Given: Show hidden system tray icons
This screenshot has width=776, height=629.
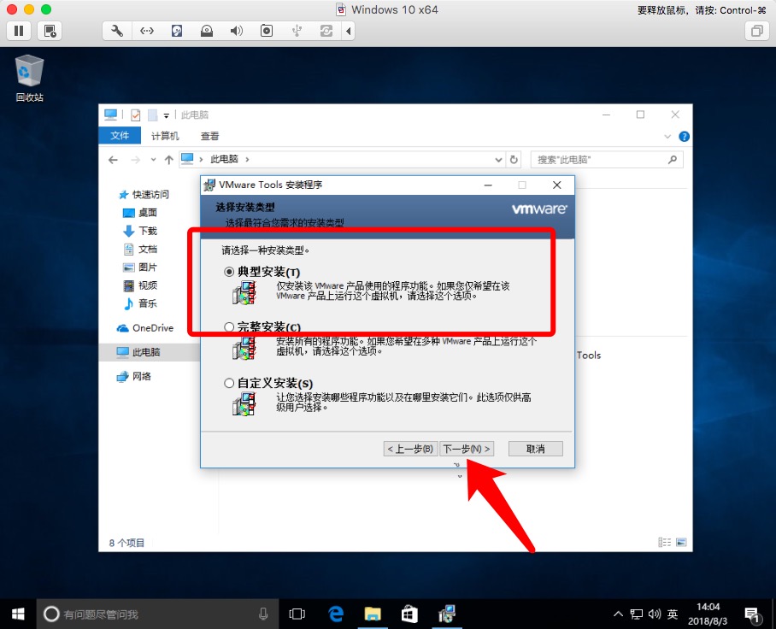Looking at the screenshot, I should [x=618, y=614].
